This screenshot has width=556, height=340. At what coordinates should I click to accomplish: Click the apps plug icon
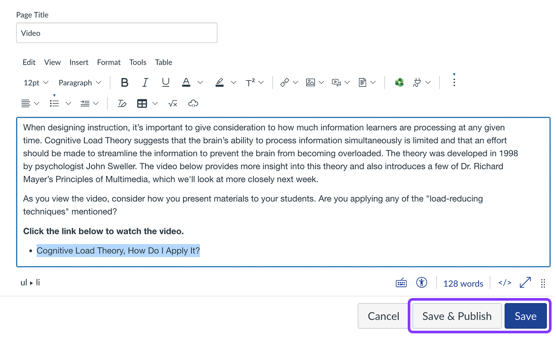point(417,82)
